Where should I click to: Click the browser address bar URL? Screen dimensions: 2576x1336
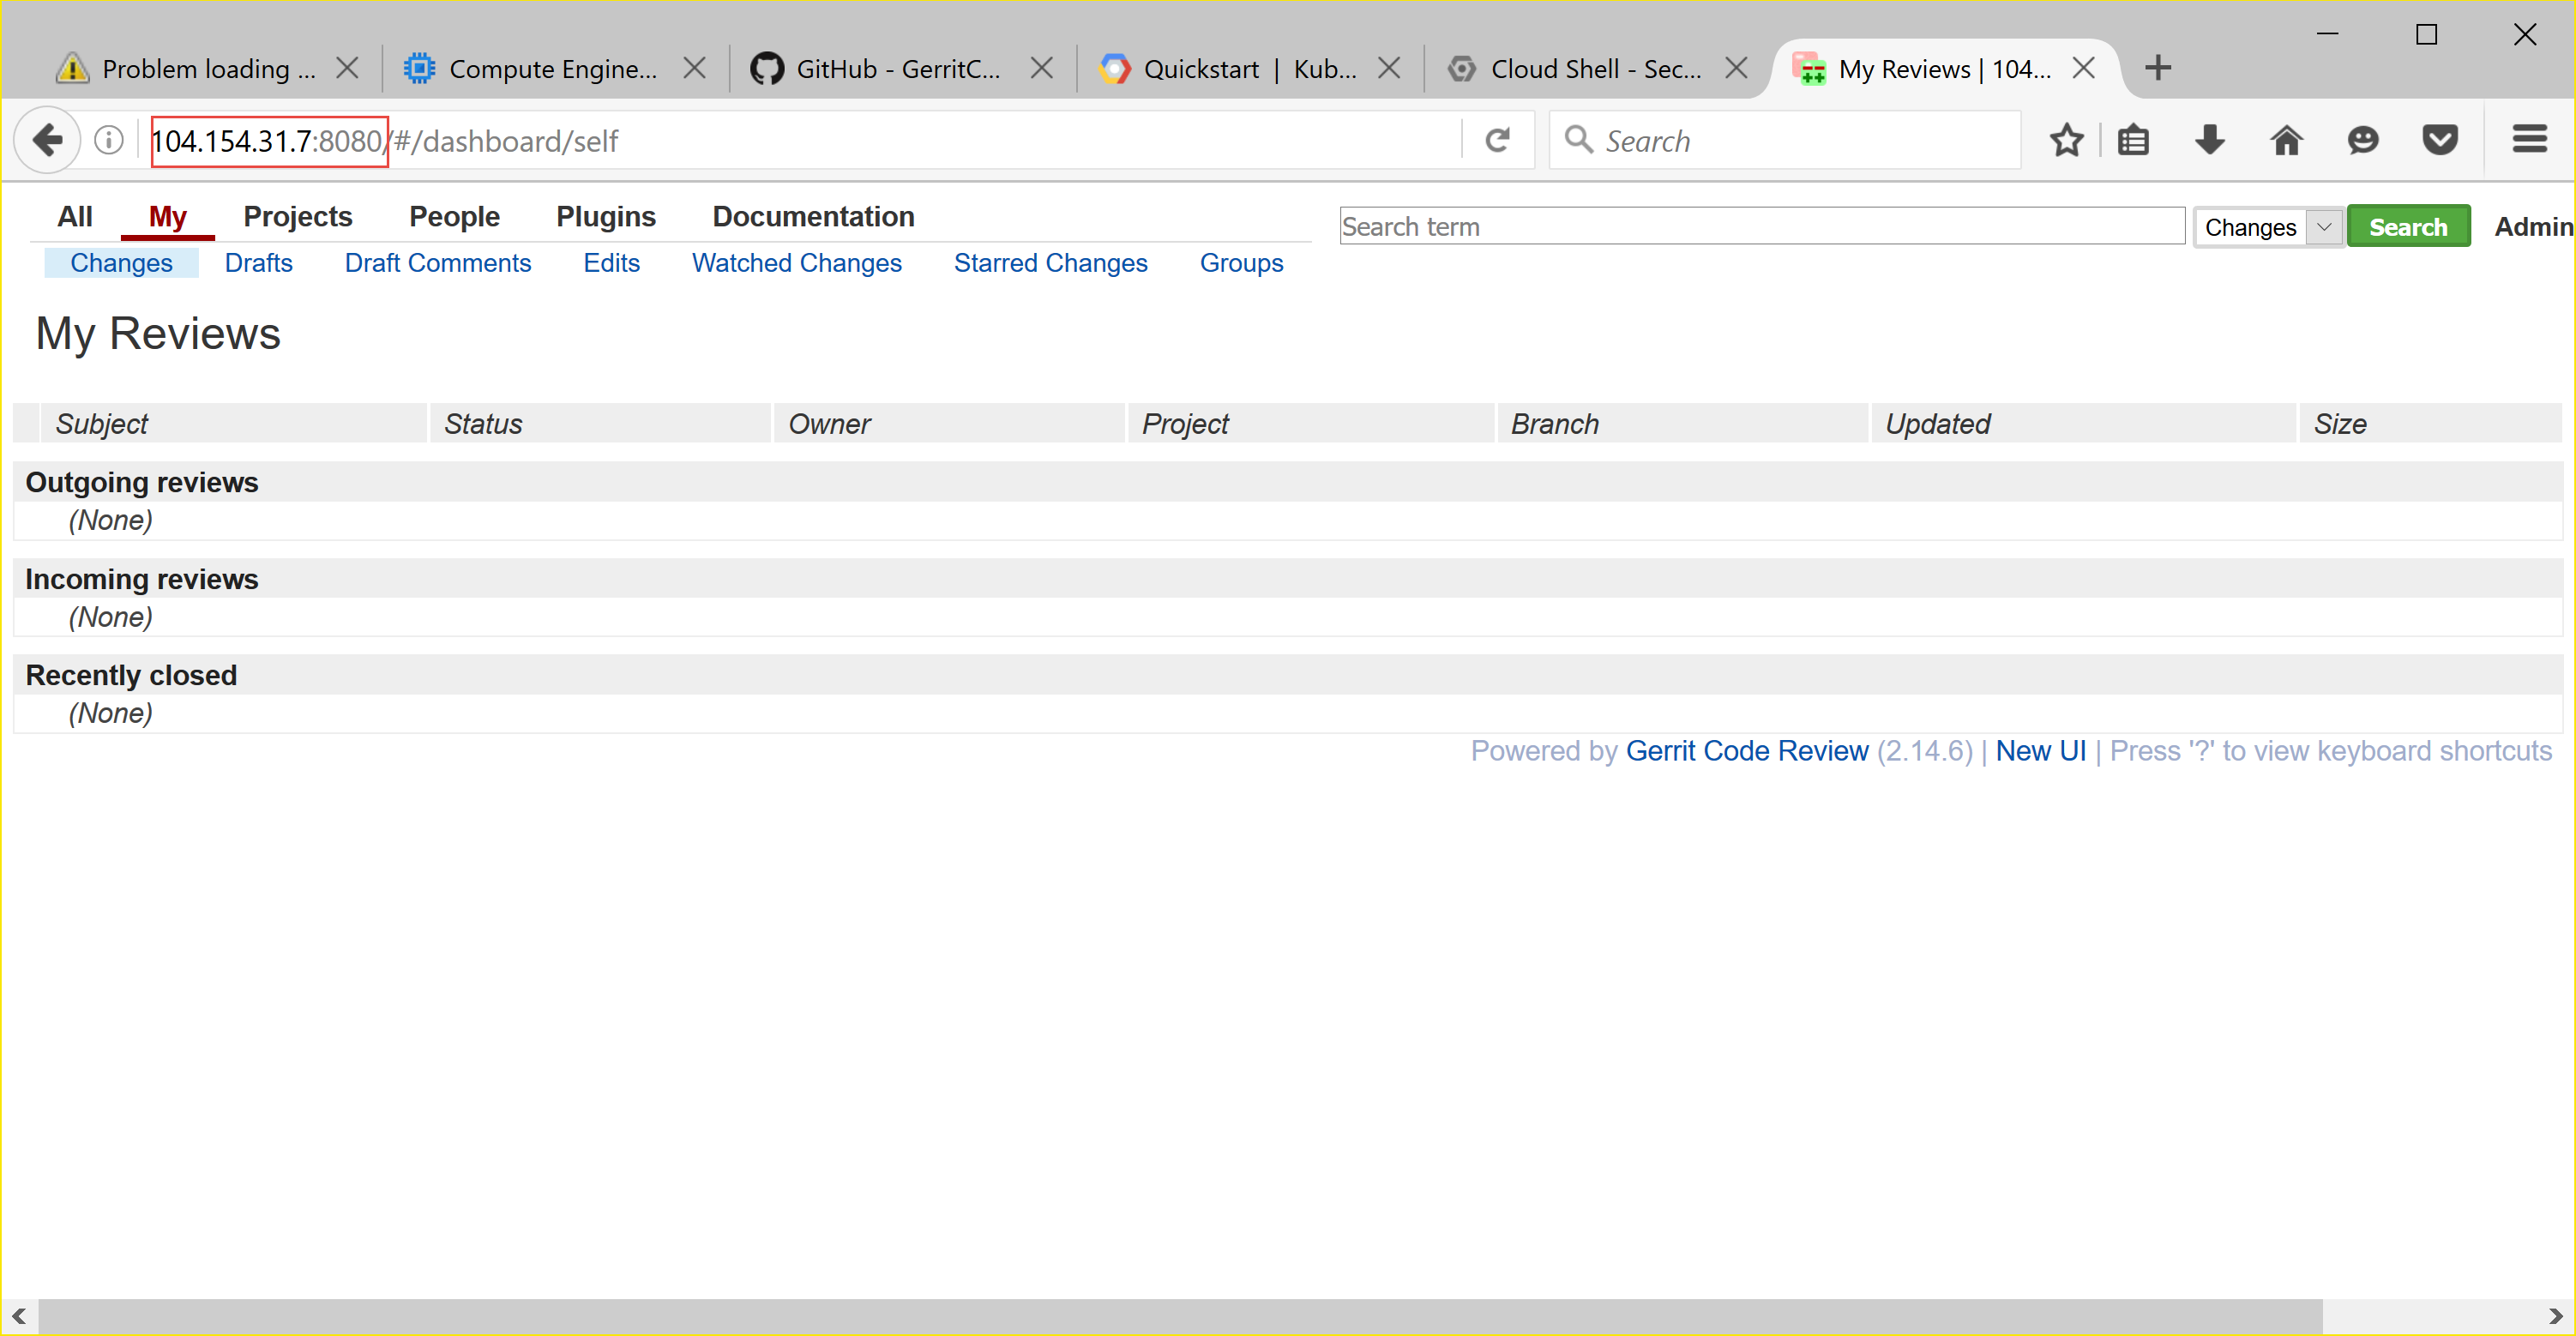(800, 141)
